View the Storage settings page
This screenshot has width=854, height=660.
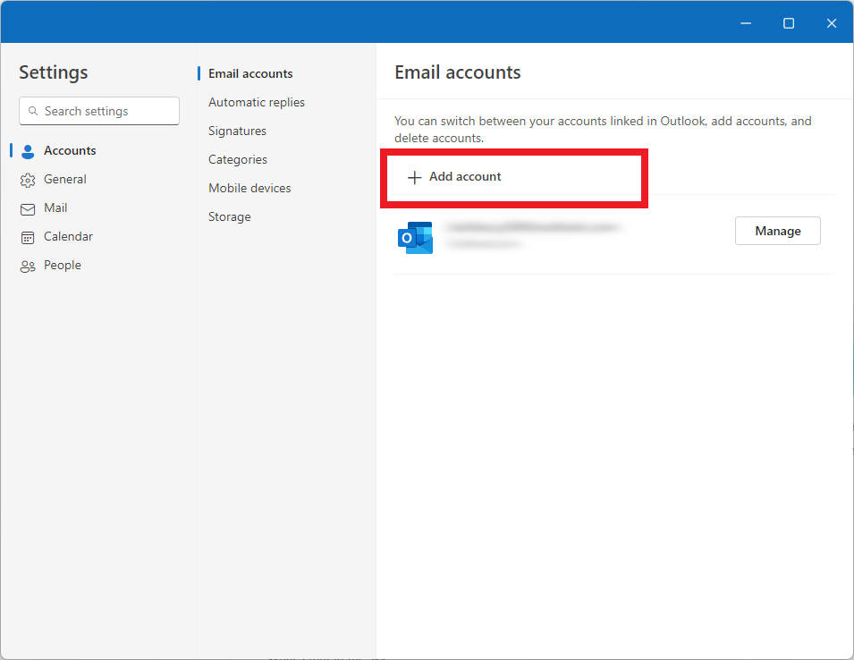(x=229, y=216)
